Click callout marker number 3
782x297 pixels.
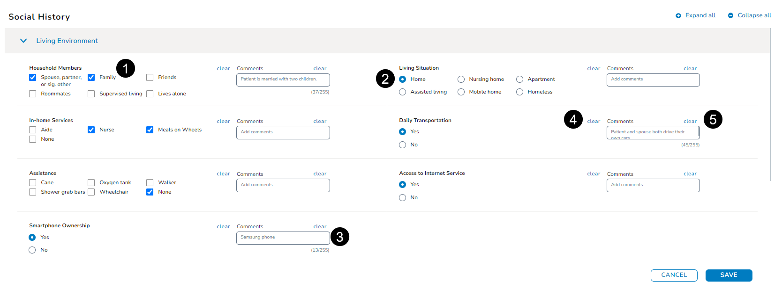point(339,237)
